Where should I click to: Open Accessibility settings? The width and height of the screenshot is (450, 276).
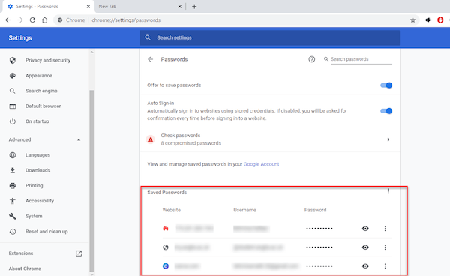coord(40,201)
